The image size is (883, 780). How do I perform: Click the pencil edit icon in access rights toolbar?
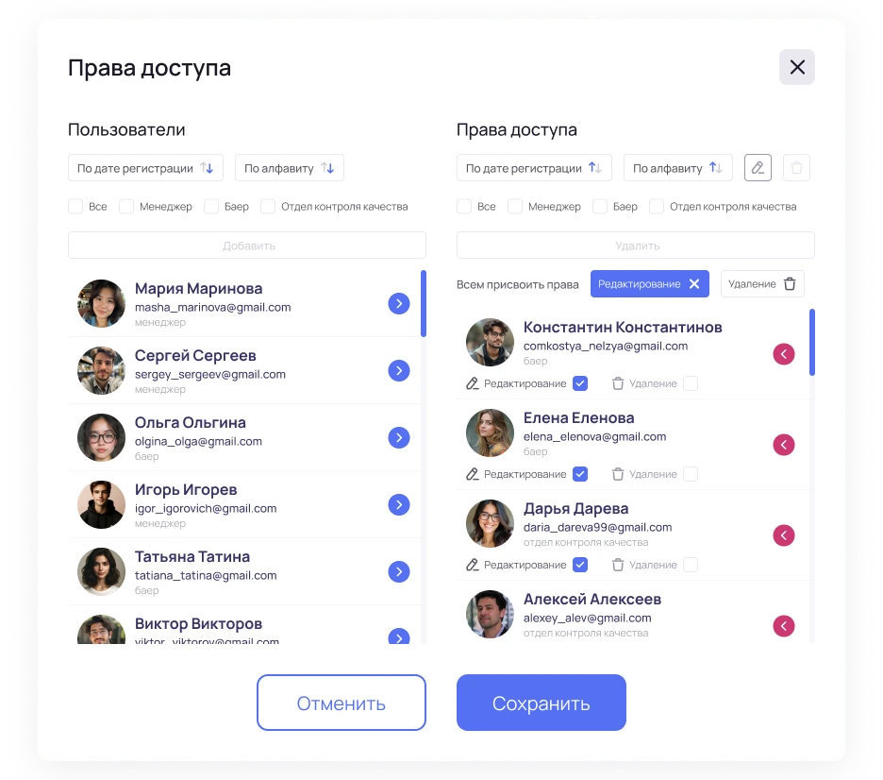758,168
